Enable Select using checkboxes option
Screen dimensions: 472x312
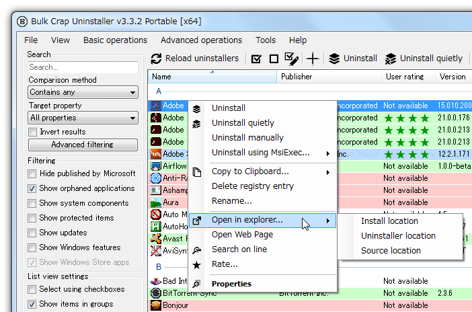[32, 289]
